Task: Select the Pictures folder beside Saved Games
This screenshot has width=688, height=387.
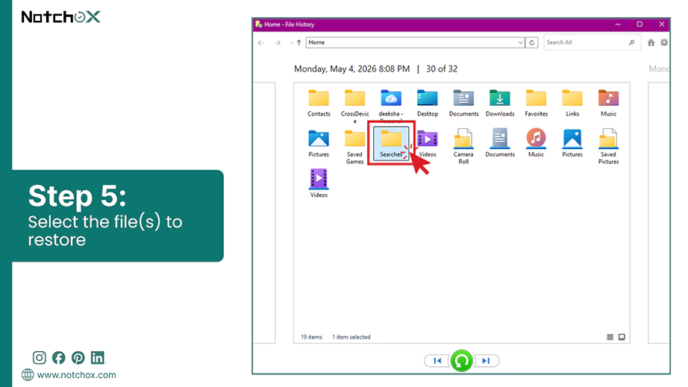Action: pos(319,143)
